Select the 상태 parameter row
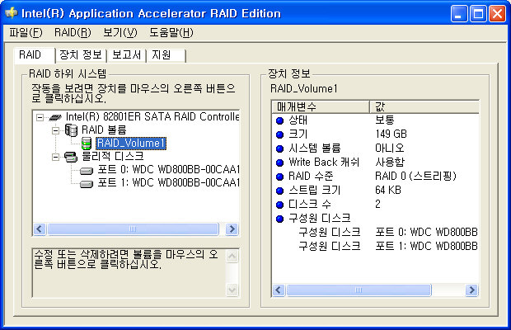 coord(376,120)
